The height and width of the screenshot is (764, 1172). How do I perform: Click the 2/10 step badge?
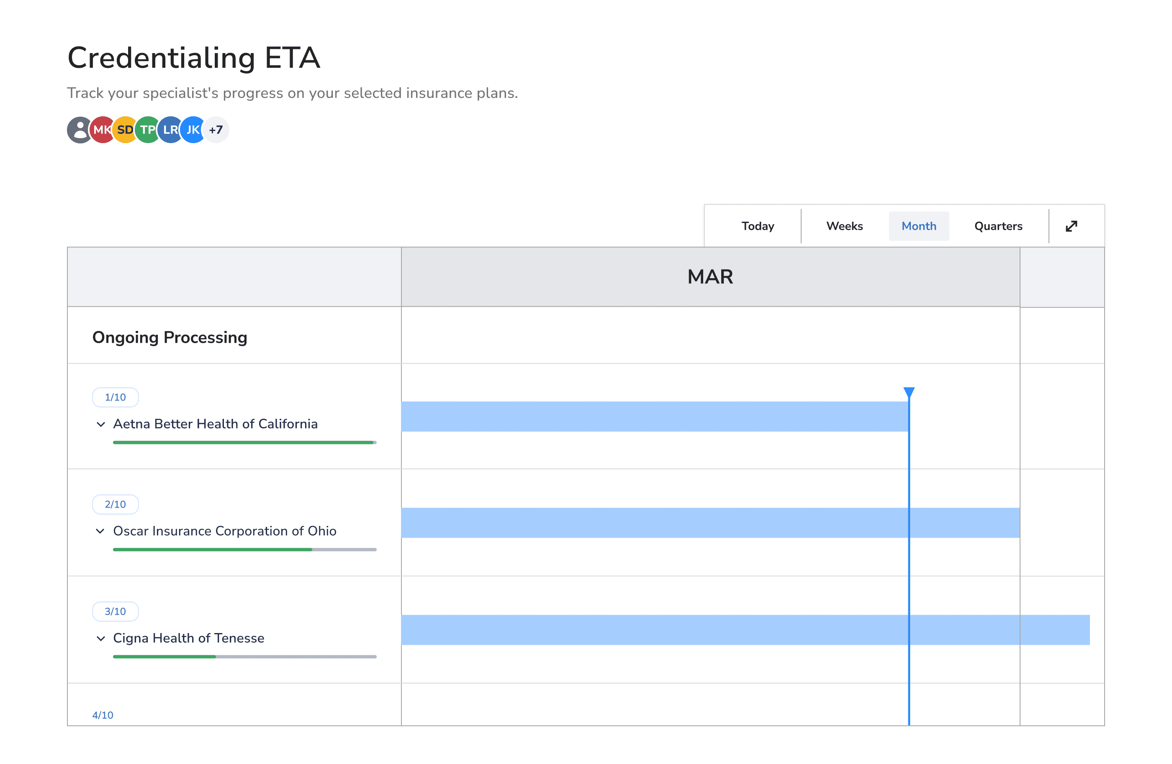[115, 504]
